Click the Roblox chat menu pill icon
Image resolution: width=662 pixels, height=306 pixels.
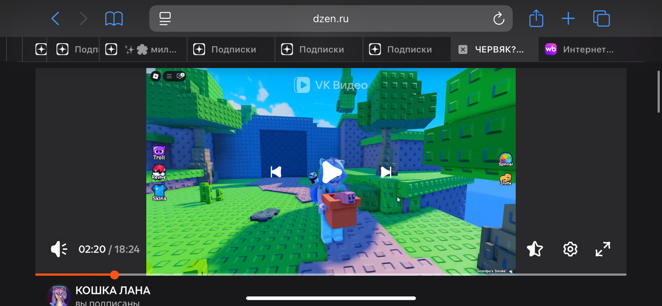tap(174, 76)
